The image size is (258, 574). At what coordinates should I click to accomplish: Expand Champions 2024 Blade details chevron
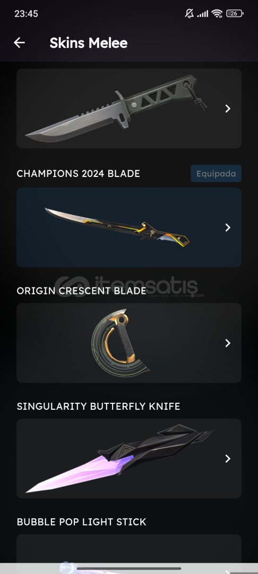click(228, 227)
